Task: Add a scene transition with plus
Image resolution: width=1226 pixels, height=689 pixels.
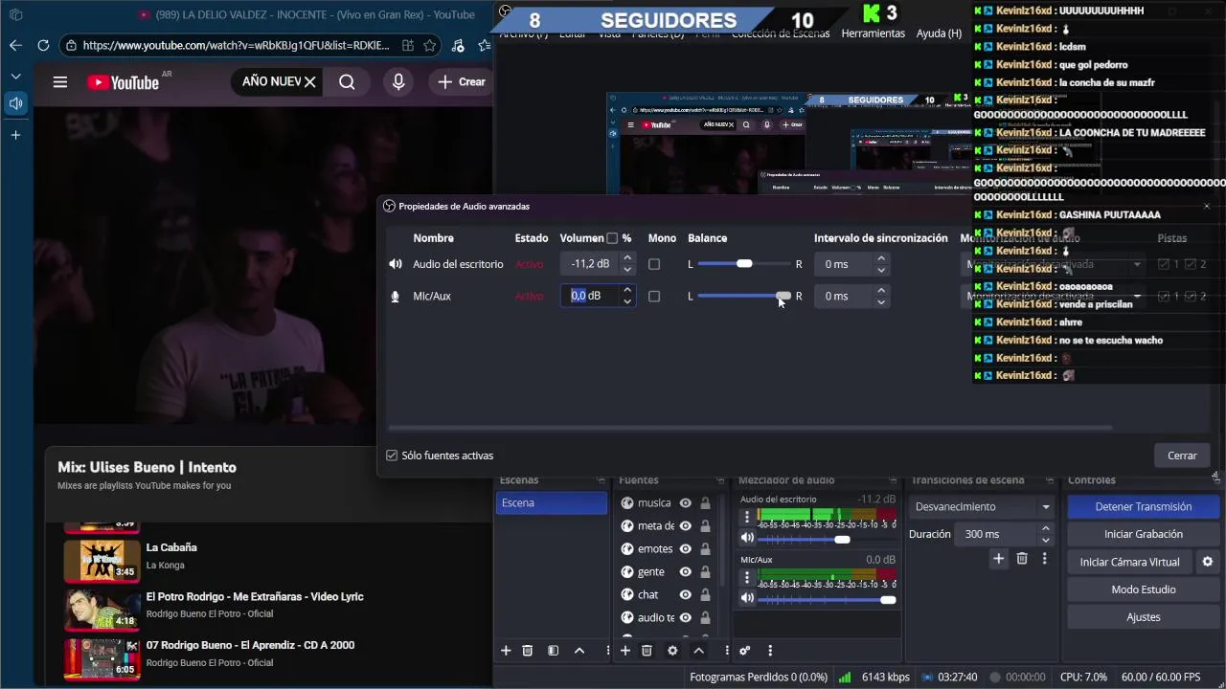Action: coord(998,559)
